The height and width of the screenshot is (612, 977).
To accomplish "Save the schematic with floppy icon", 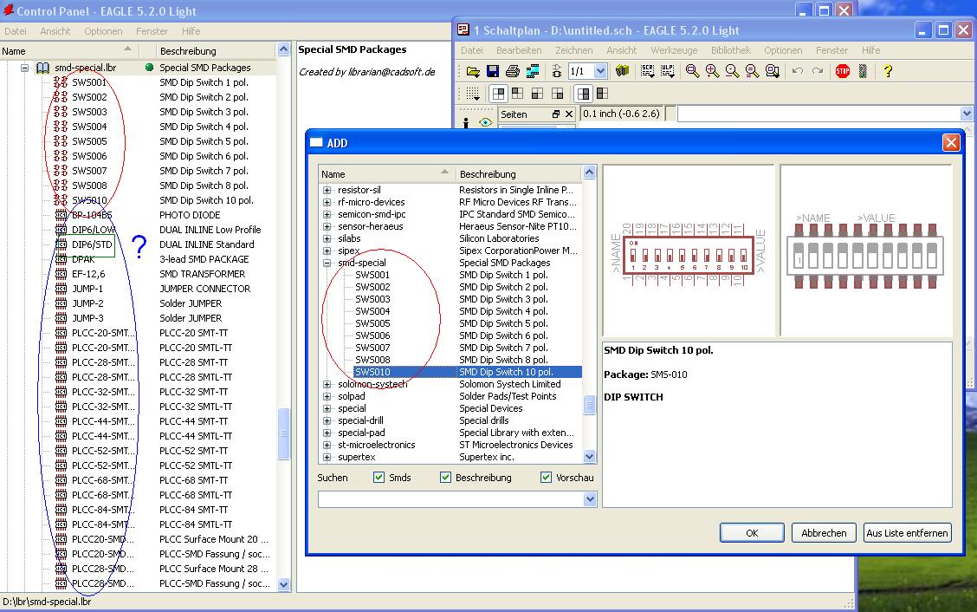I will tap(493, 71).
